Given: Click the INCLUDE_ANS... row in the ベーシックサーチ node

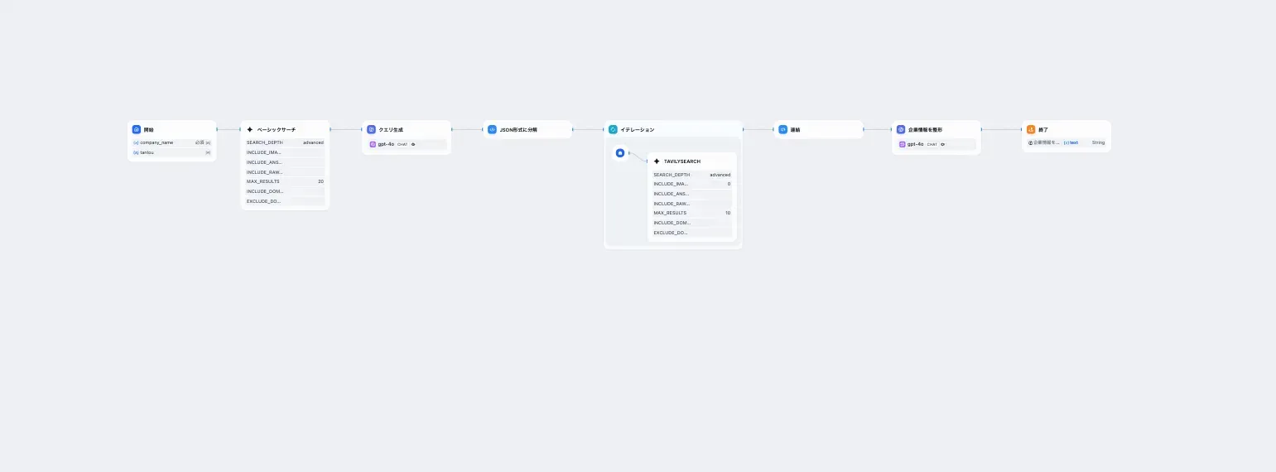Looking at the screenshot, I should (285, 162).
